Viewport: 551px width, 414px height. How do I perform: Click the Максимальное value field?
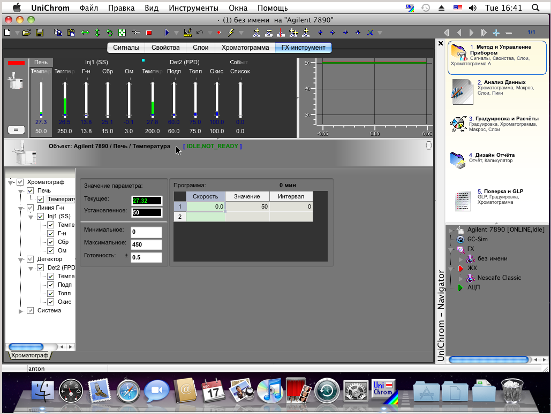(147, 244)
